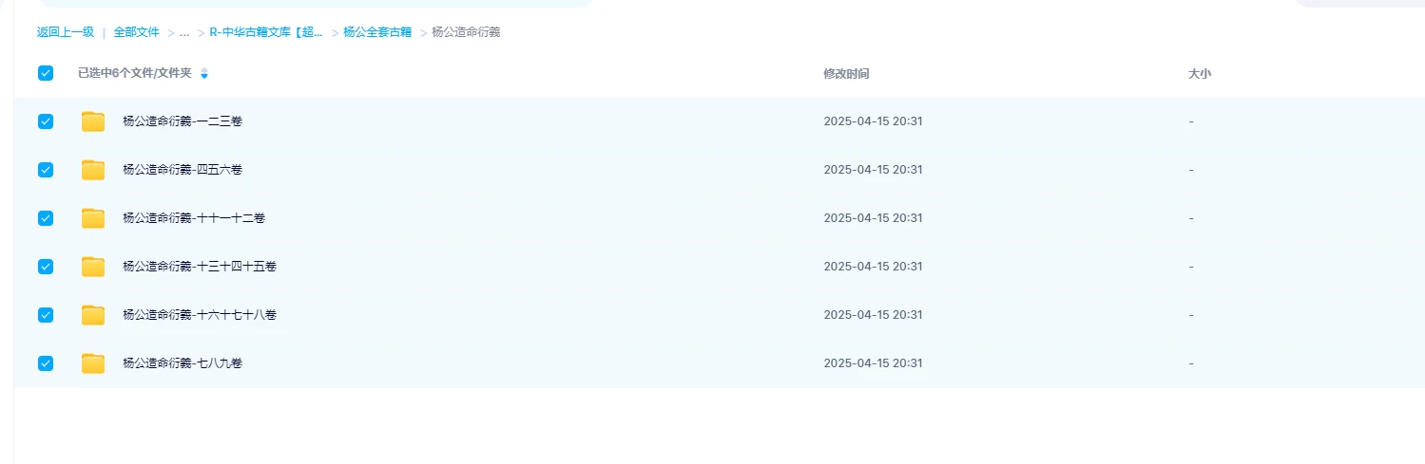The image size is (1425, 464).
Task: Click folder icon of 杨公造命衍義-四五六卷
Action: pos(93,170)
